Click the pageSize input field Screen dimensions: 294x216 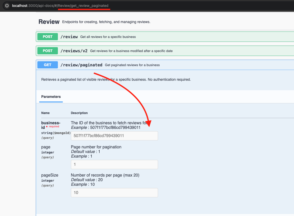[114, 193]
